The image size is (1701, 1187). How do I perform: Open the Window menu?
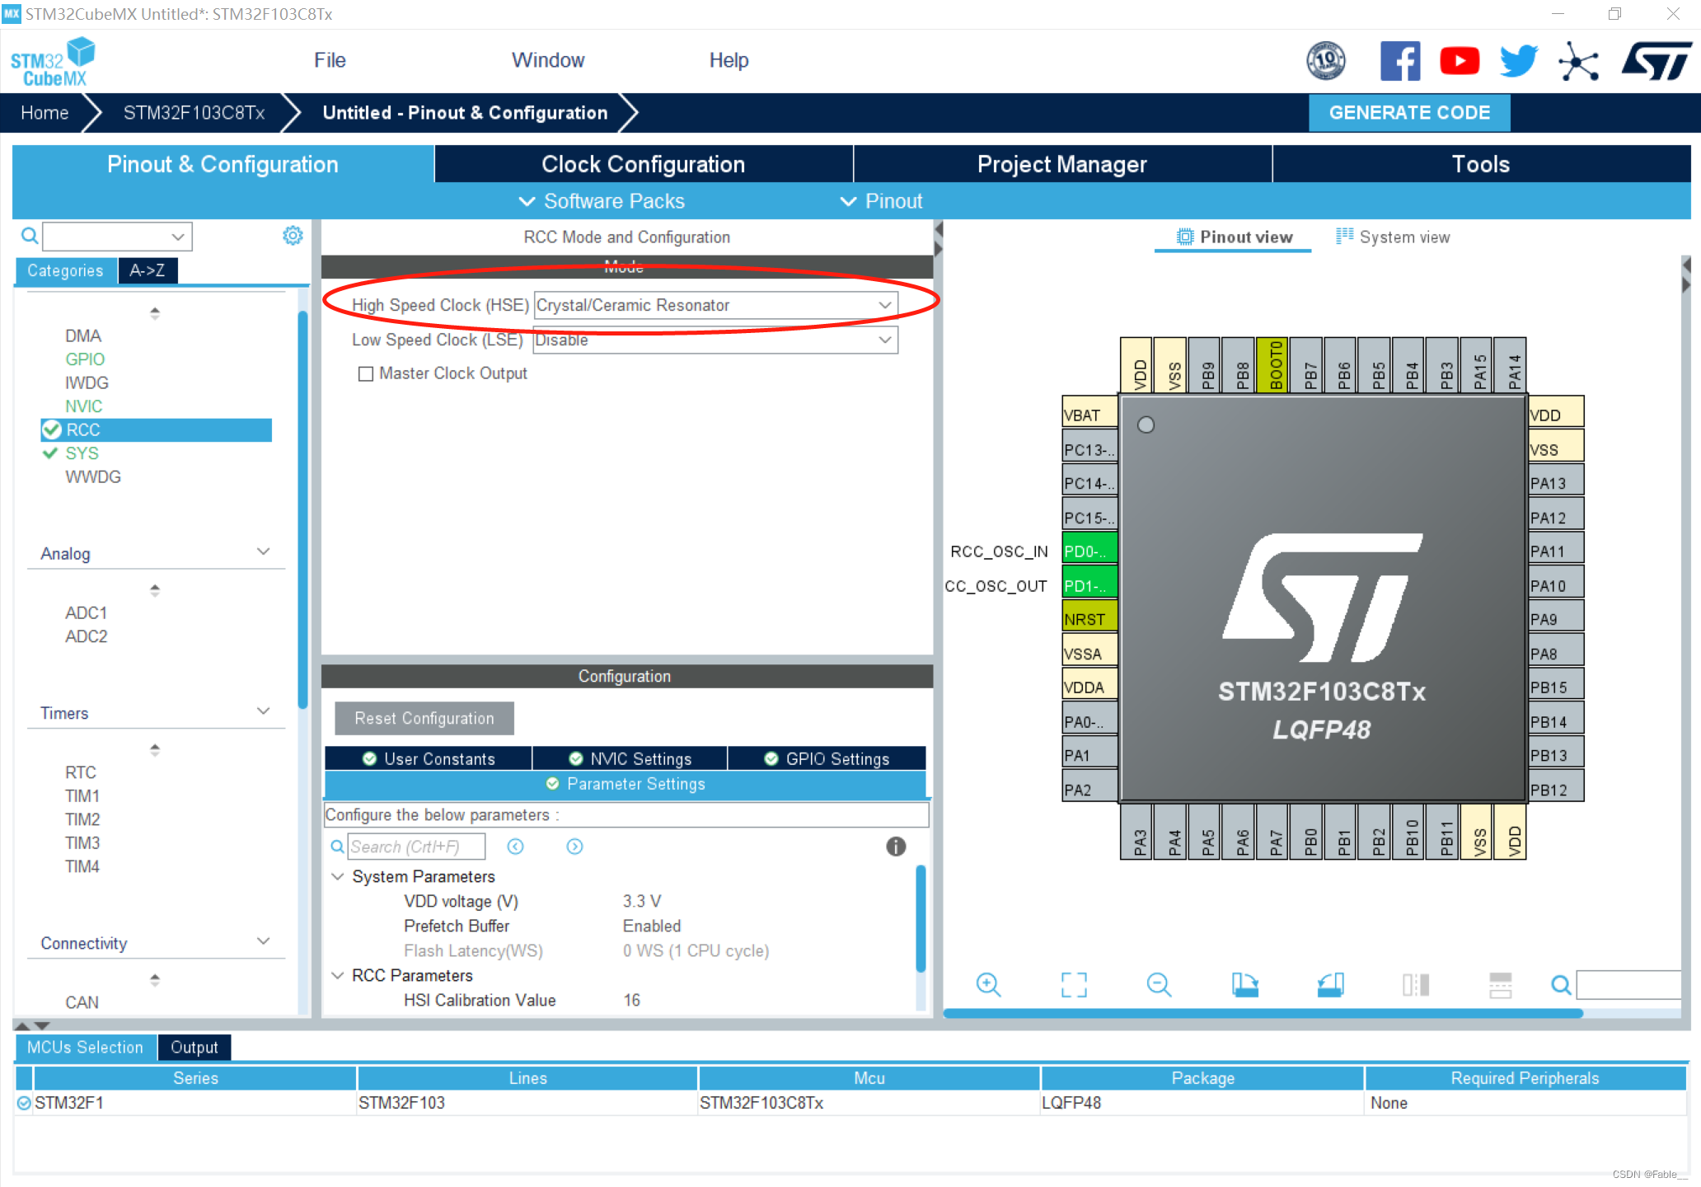click(548, 60)
